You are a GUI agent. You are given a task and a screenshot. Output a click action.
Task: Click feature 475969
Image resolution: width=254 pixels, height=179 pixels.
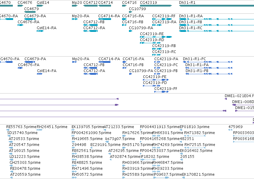[x=230, y=130]
